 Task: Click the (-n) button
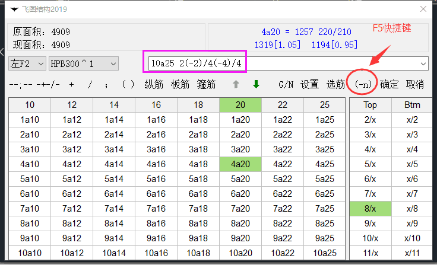pyautogui.click(x=363, y=84)
